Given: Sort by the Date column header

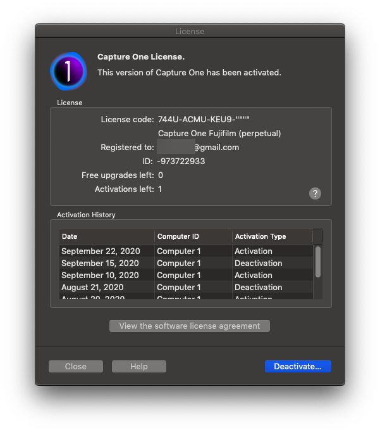Looking at the screenshot, I should (x=107, y=236).
